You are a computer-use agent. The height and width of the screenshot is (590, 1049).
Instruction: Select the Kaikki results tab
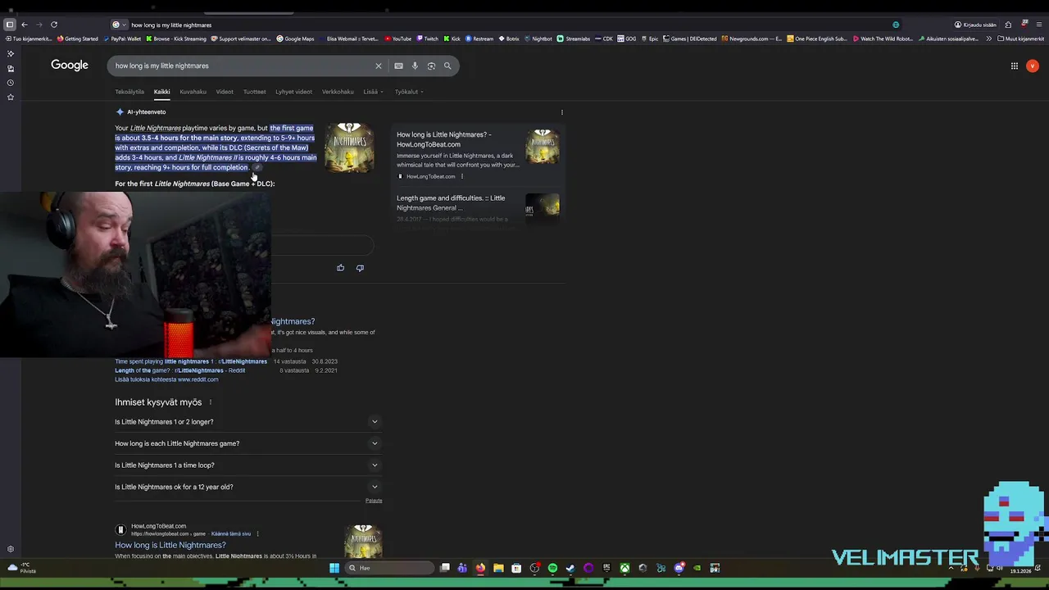point(161,92)
